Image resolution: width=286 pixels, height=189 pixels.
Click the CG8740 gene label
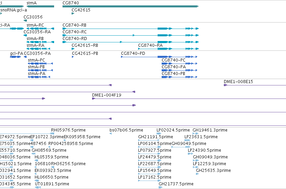pyautogui.click(x=71, y=3)
